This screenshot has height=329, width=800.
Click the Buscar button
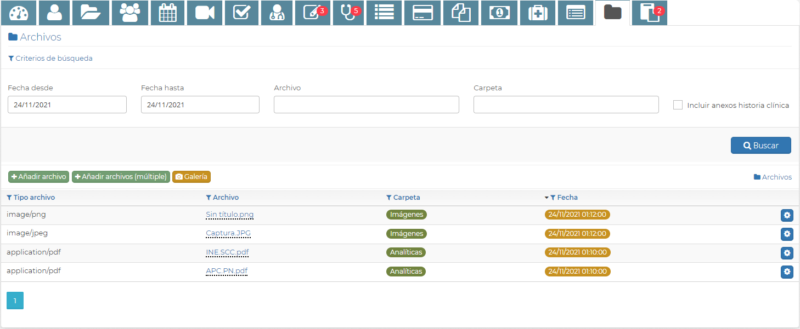tap(760, 146)
